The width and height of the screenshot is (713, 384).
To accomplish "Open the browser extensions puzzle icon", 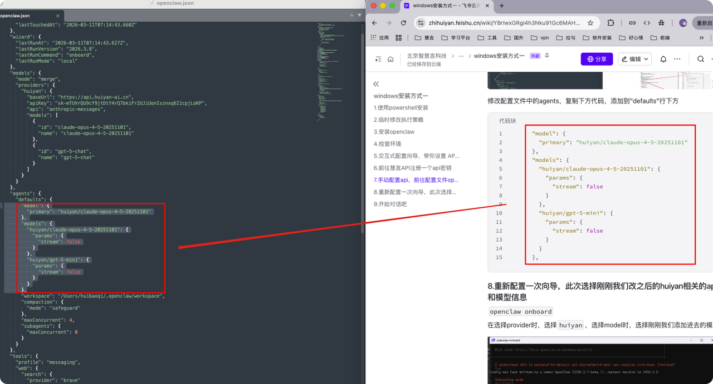I will pos(611,23).
